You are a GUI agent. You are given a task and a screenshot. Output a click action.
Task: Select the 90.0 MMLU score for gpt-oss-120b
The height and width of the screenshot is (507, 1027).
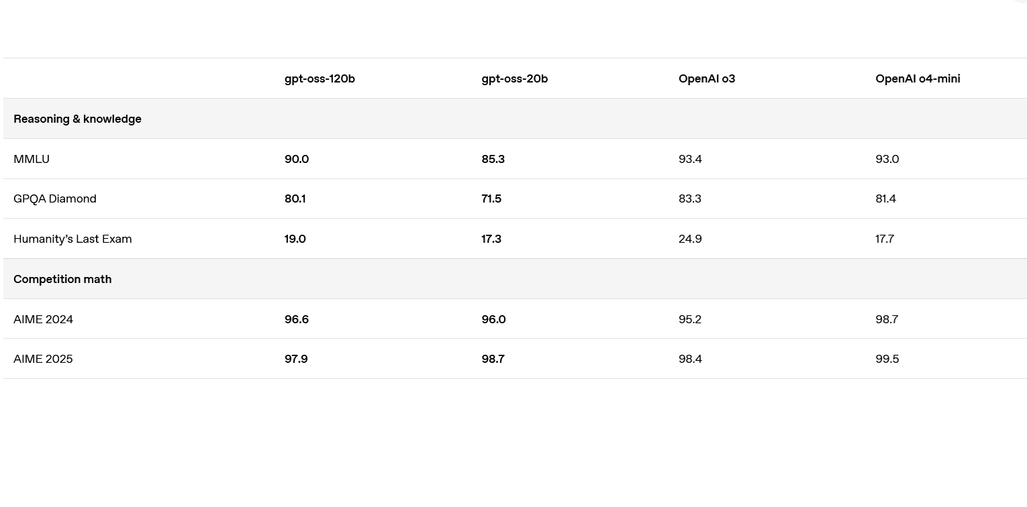pos(296,159)
